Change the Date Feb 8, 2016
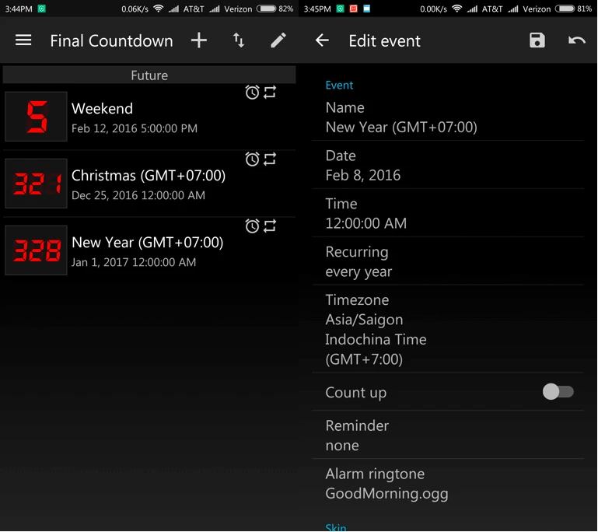Image resolution: width=598 pixels, height=532 pixels. pyautogui.click(x=448, y=165)
